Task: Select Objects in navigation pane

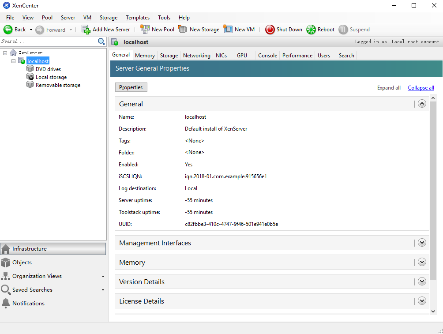Action: click(53, 263)
